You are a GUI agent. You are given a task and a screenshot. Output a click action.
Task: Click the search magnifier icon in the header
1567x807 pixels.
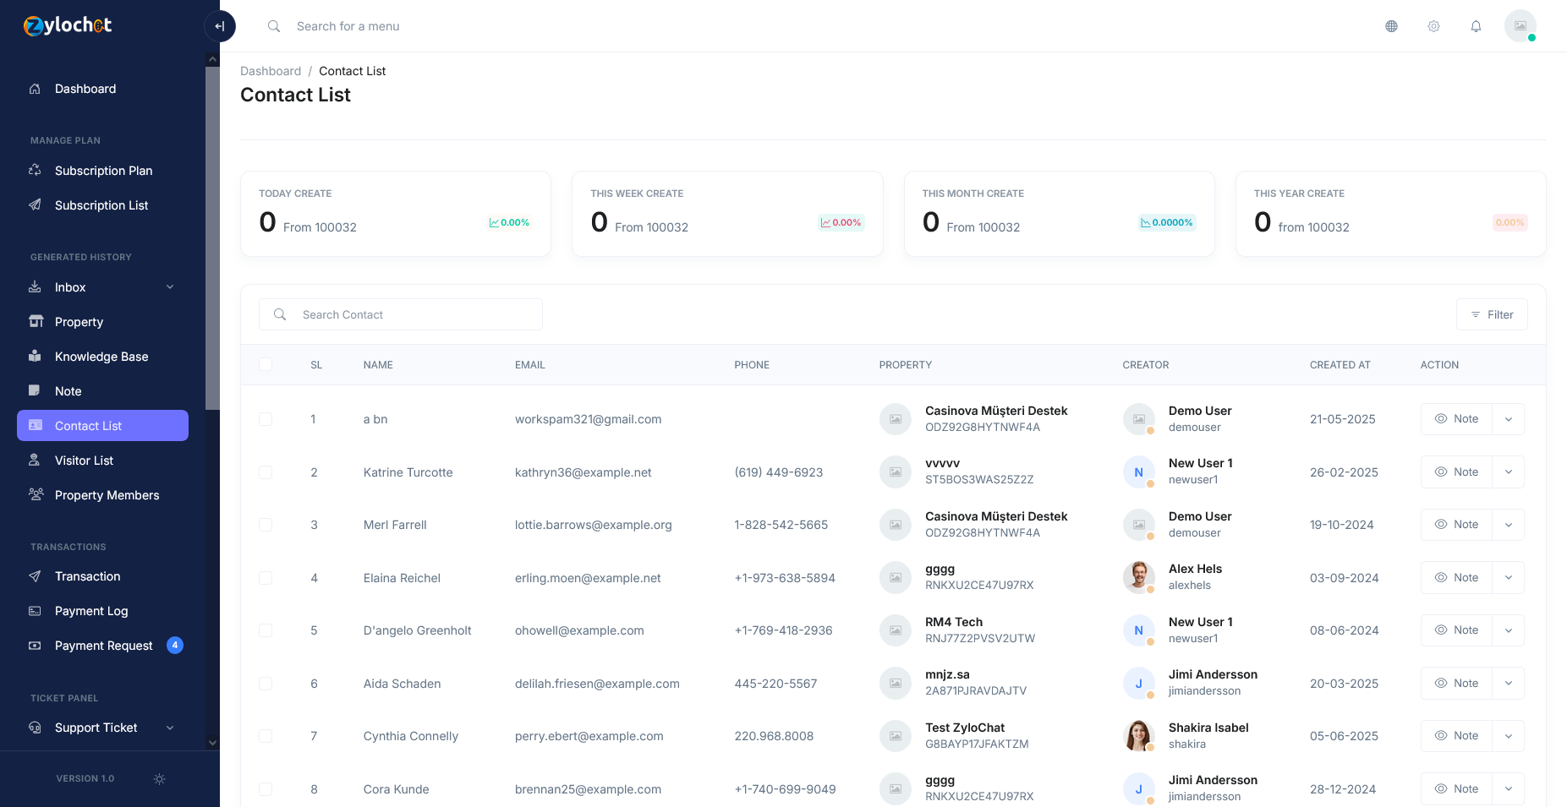pos(274,26)
